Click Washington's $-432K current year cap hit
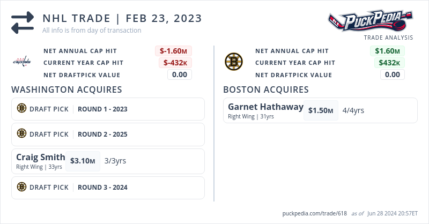 tap(175, 63)
